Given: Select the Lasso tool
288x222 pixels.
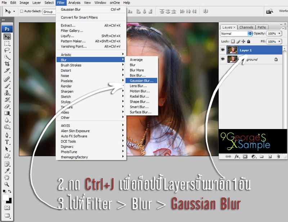Looking at the screenshot, I should coord(7,50).
